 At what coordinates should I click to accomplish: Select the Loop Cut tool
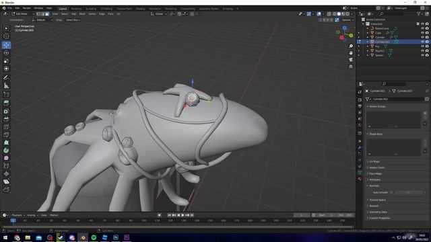pyautogui.click(x=6, y=127)
